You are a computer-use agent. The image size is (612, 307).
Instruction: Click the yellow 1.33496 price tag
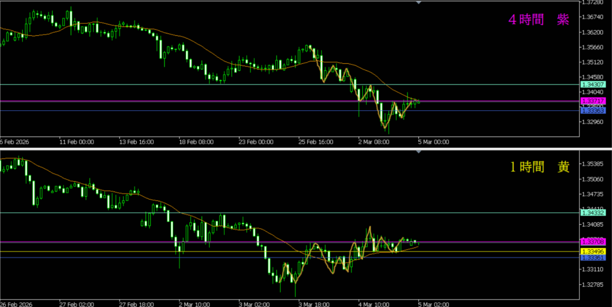click(593, 252)
